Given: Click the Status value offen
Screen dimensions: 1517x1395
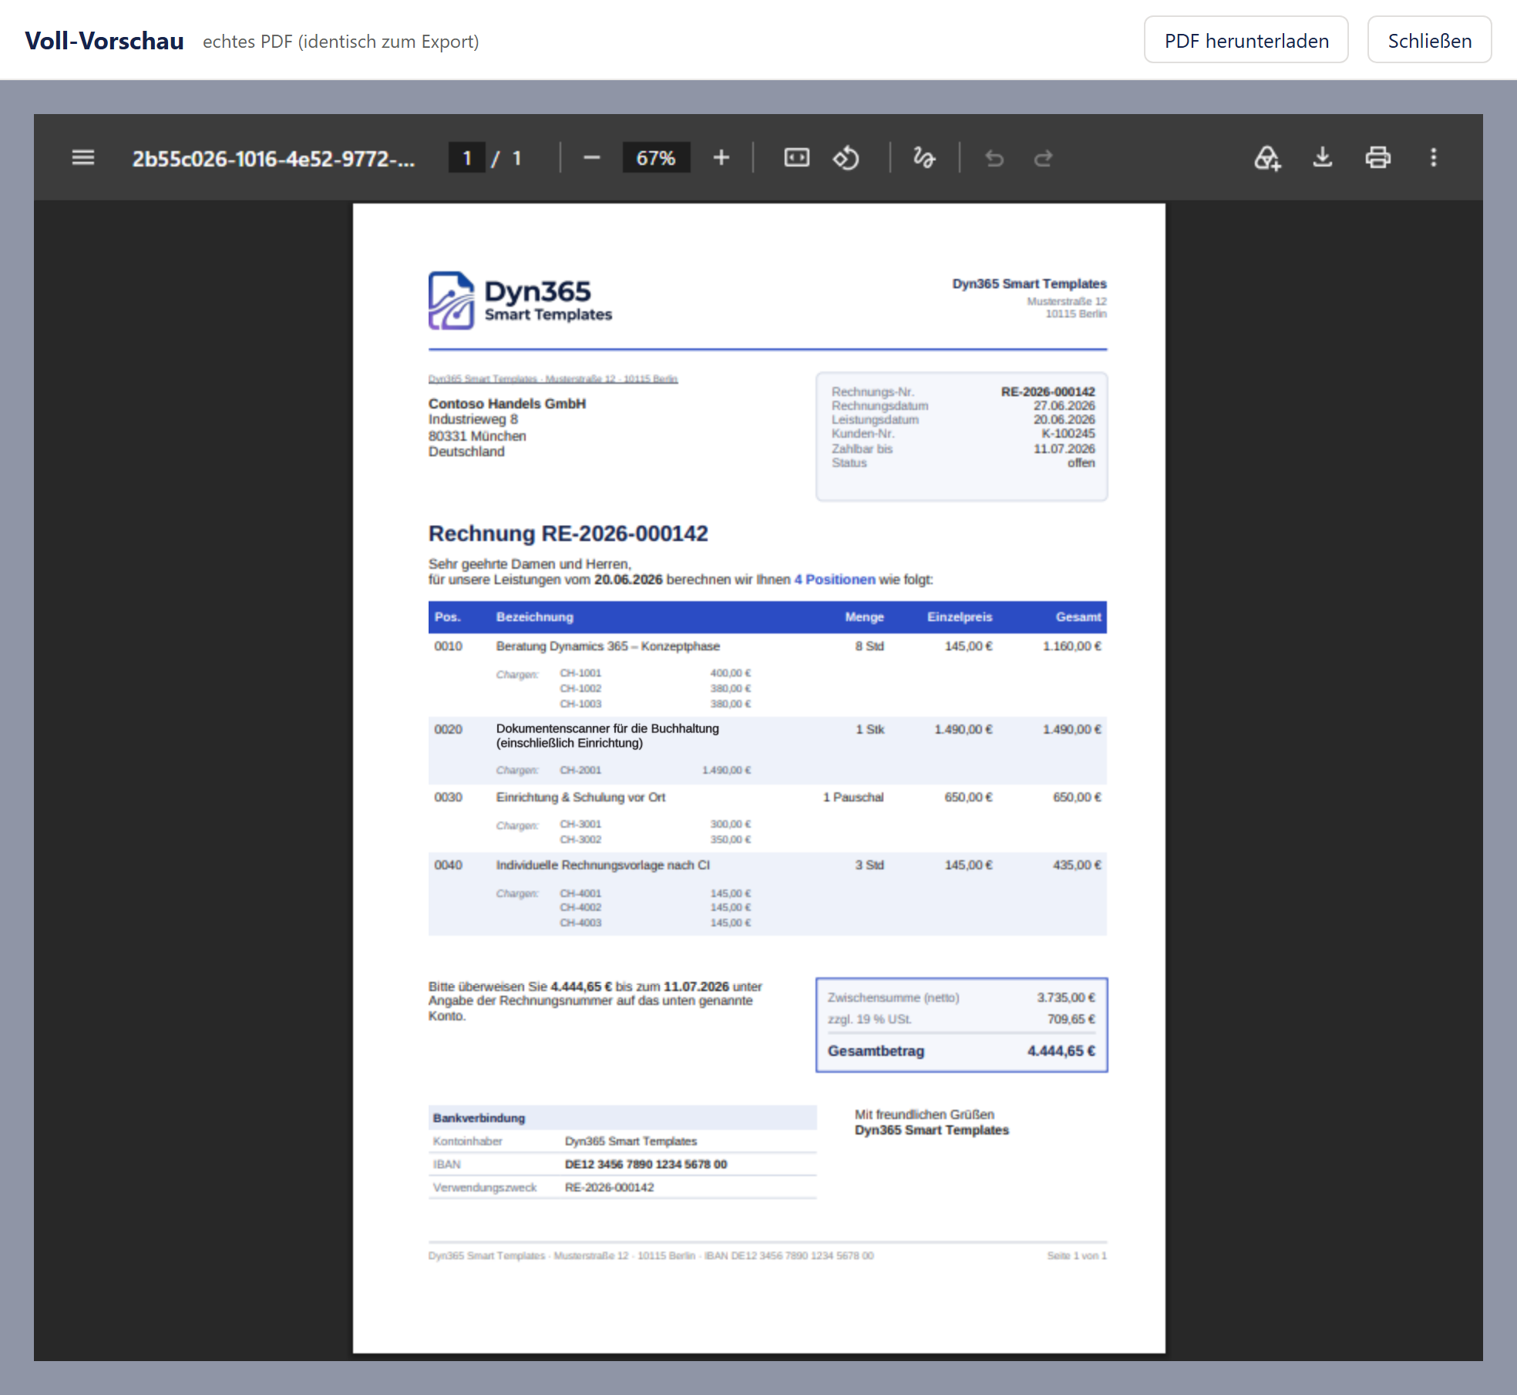Looking at the screenshot, I should [x=1081, y=463].
